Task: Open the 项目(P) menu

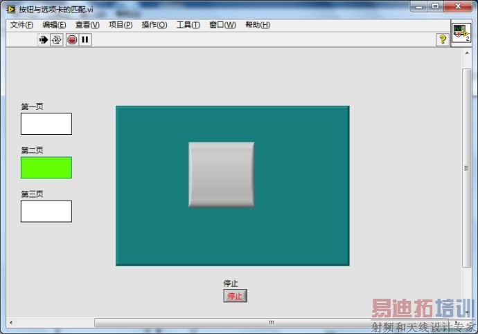Action: tap(121, 25)
